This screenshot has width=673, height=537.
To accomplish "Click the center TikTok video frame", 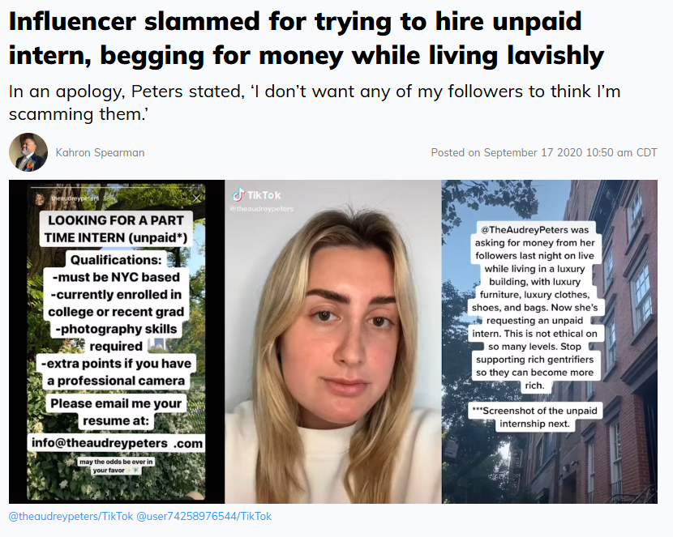I will (333, 342).
